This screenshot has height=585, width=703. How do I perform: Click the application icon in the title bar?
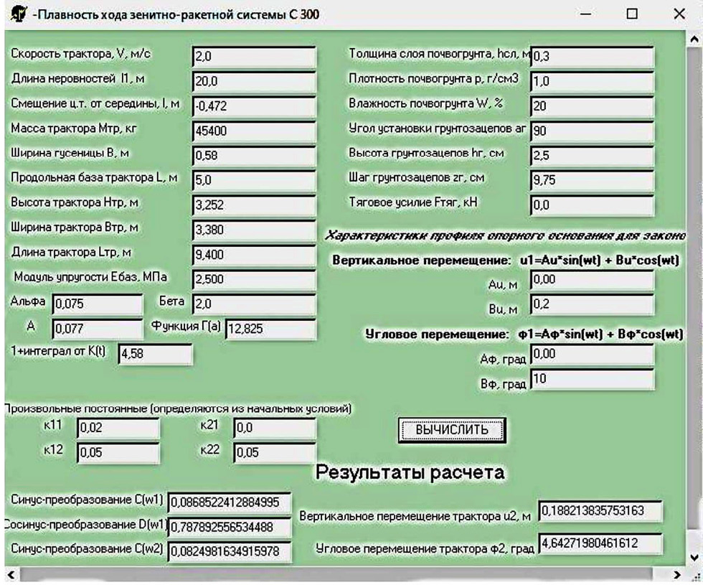[15, 14]
